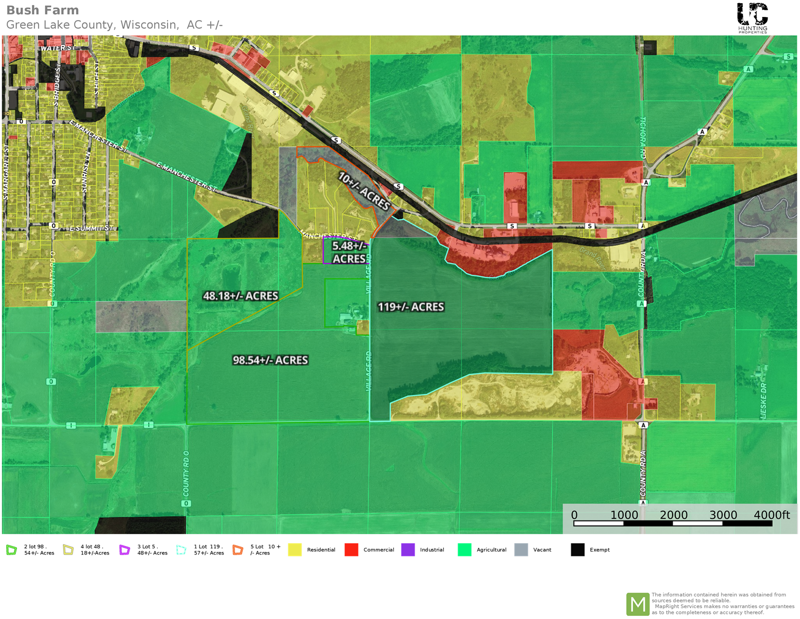
Task: Click the "Agricultural" legend label
Action: coord(491,550)
